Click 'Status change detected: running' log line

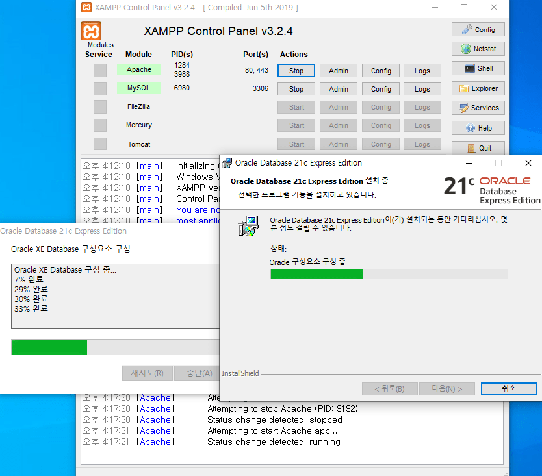tap(274, 442)
